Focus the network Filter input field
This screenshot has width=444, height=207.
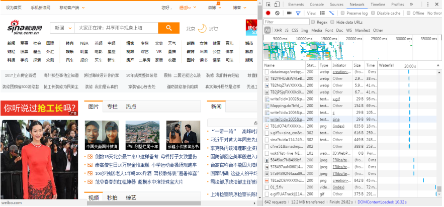(x=287, y=22)
